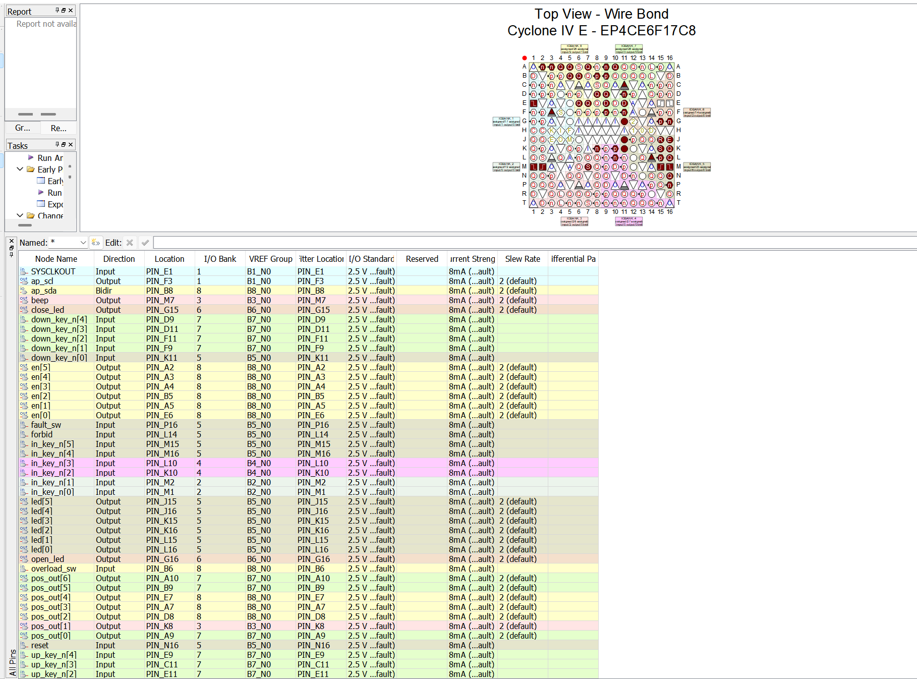The height and width of the screenshot is (679, 917).
Task: Select the IOBANK_8 label in package view
Action: [575, 49]
